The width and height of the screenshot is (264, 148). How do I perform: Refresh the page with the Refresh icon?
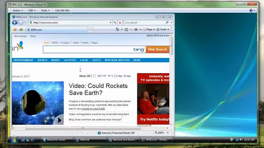115,23
